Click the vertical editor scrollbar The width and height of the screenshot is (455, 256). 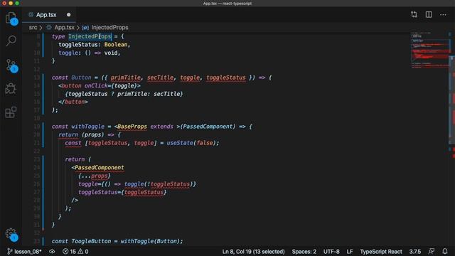pos(452,100)
